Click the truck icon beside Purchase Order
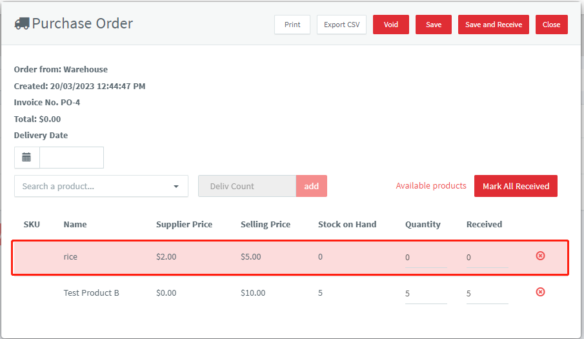The width and height of the screenshot is (584, 339). [x=21, y=23]
